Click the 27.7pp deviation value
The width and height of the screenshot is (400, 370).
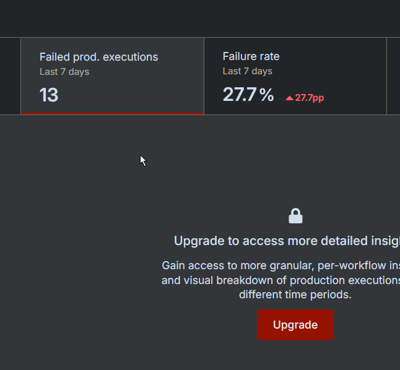click(309, 98)
